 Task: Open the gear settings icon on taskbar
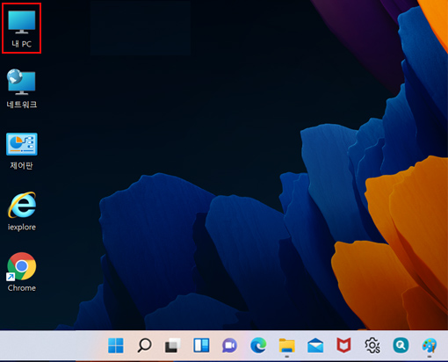point(372,345)
